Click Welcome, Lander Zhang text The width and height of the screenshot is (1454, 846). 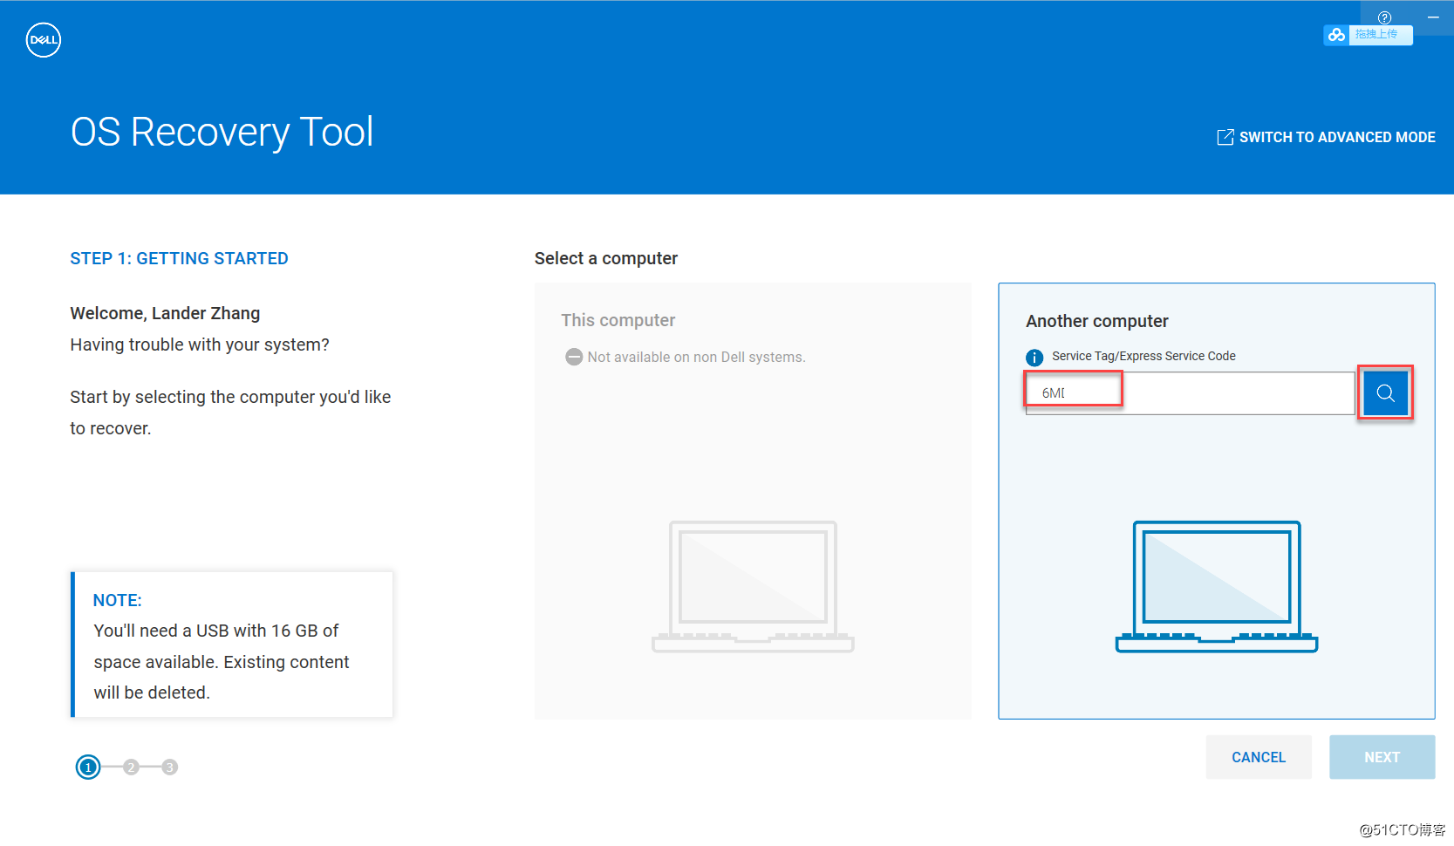165,313
